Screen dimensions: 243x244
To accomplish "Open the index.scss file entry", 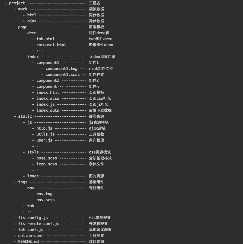I will point(48,98).
